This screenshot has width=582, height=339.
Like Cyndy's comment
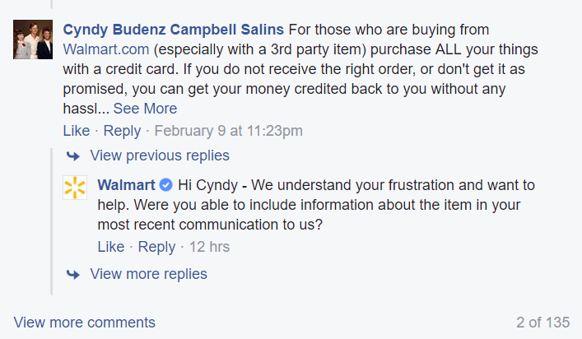(x=77, y=130)
